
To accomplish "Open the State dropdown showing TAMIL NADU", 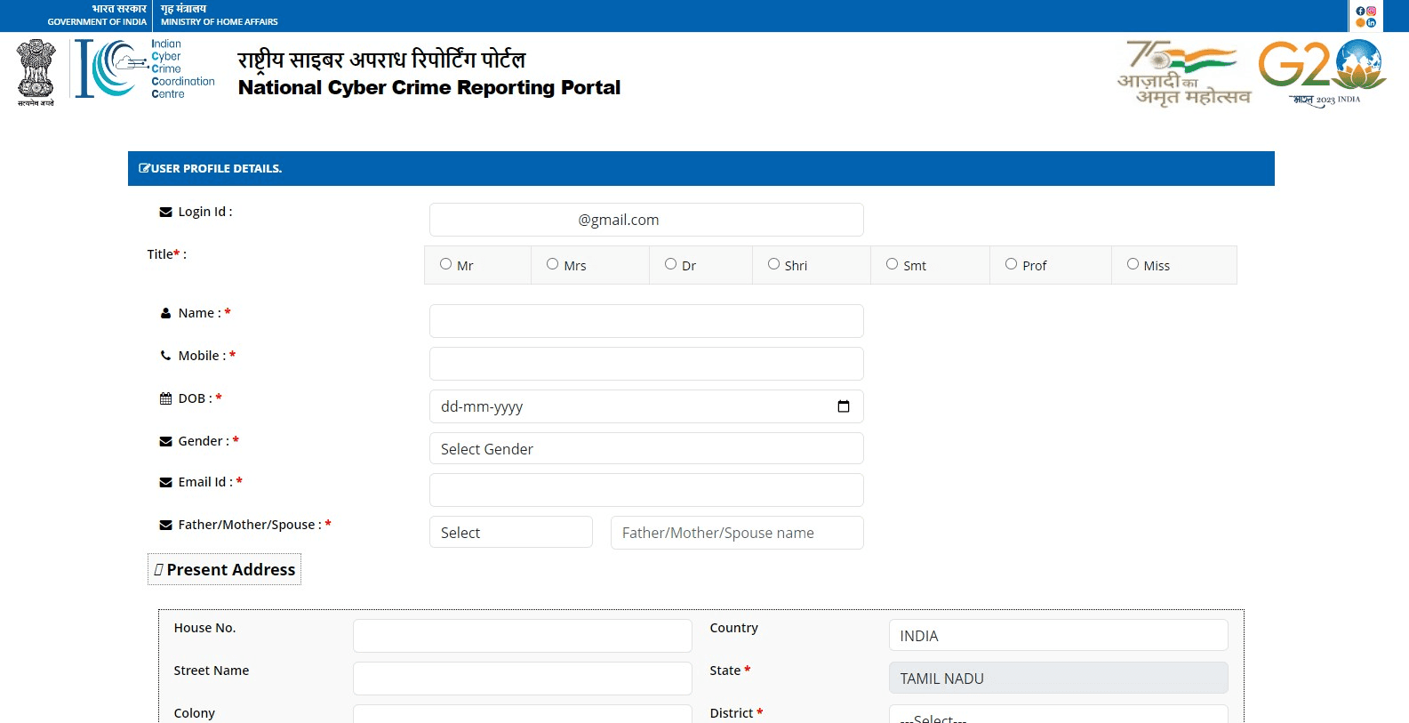I will (1058, 678).
